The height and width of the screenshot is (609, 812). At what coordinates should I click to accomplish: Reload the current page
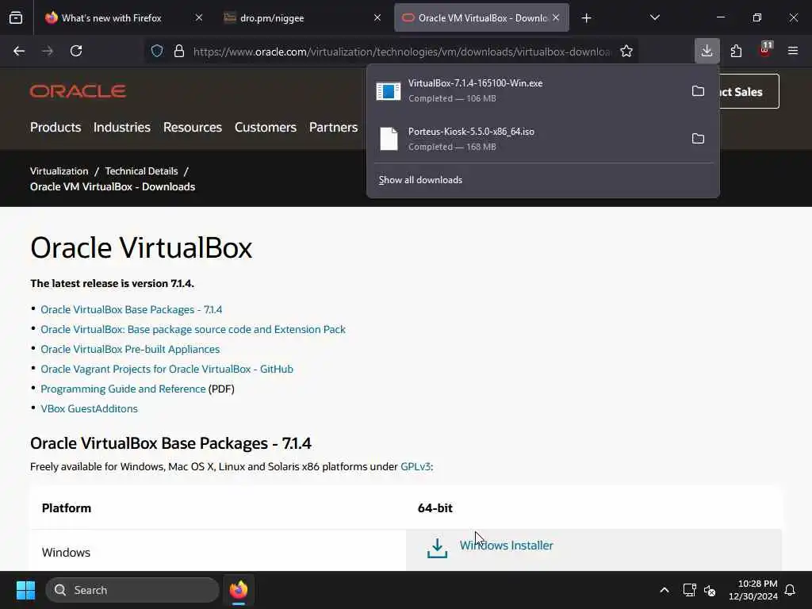76,51
